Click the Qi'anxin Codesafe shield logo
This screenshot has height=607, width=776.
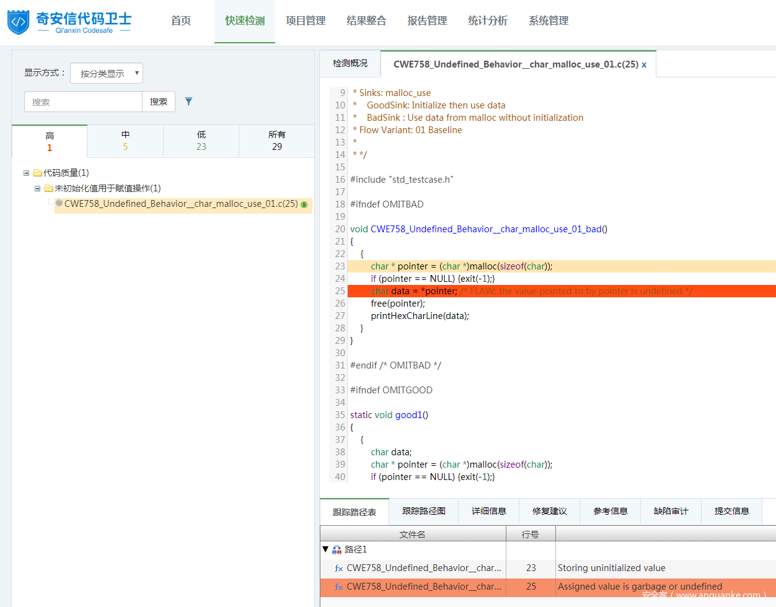(x=19, y=22)
